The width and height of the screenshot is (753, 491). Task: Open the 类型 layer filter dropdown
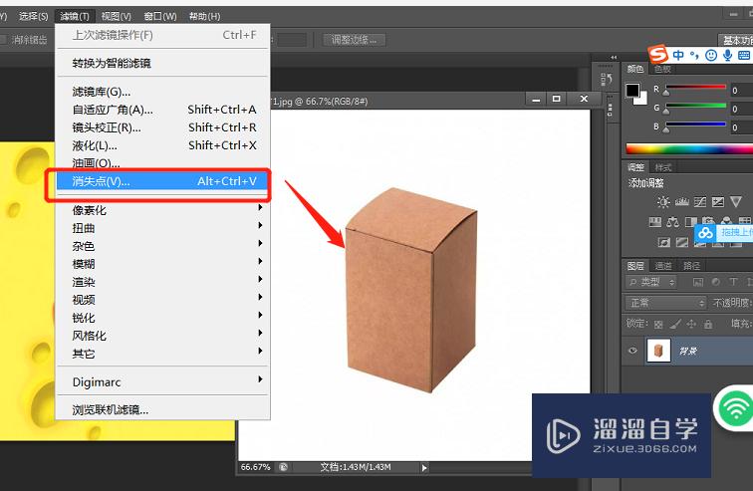coord(650,282)
